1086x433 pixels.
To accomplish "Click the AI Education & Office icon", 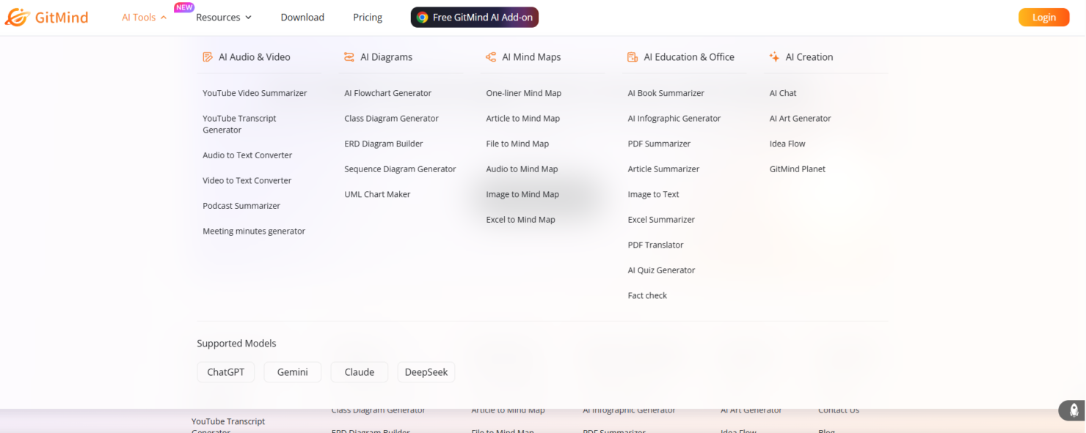I will point(633,57).
